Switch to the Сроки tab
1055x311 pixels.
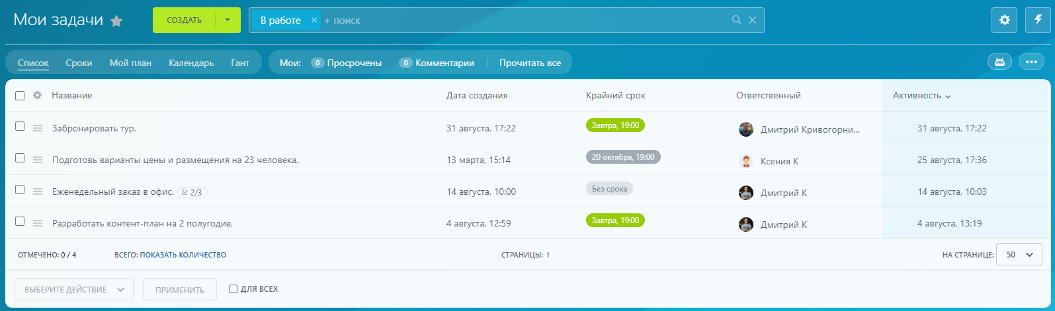point(79,63)
